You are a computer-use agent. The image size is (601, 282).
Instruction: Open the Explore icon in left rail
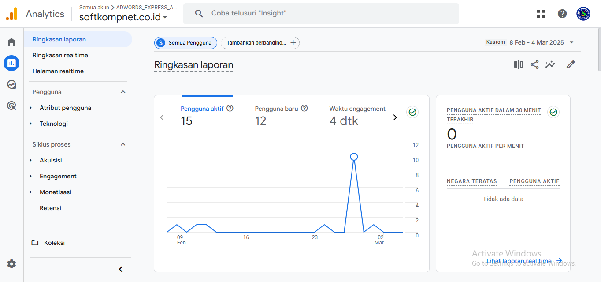(11, 84)
